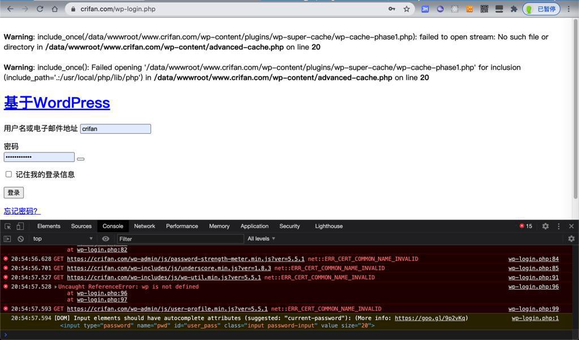
Task: Open the dark monitor-shaped extension icon
Action: (x=499, y=9)
